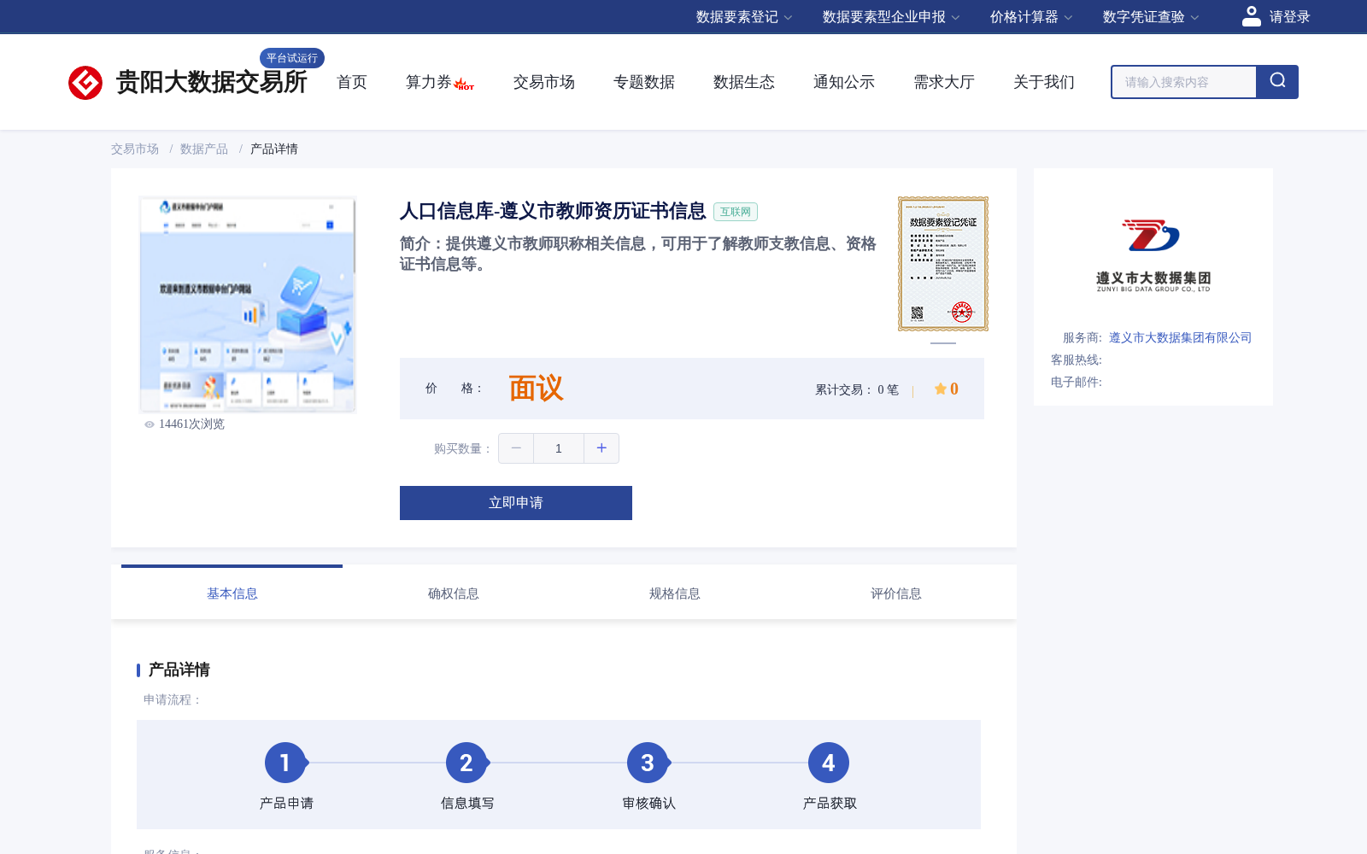Click the 购买数量 label

pyautogui.click(x=463, y=448)
